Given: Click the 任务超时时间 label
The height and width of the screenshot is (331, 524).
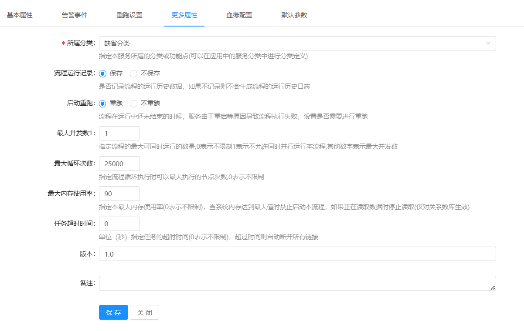Looking at the screenshot, I should (75, 224).
